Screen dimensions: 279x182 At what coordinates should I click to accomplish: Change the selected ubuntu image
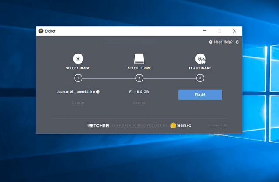point(78,103)
